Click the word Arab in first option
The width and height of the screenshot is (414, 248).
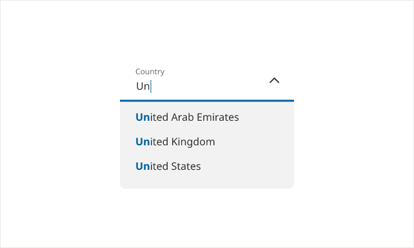pos(182,117)
